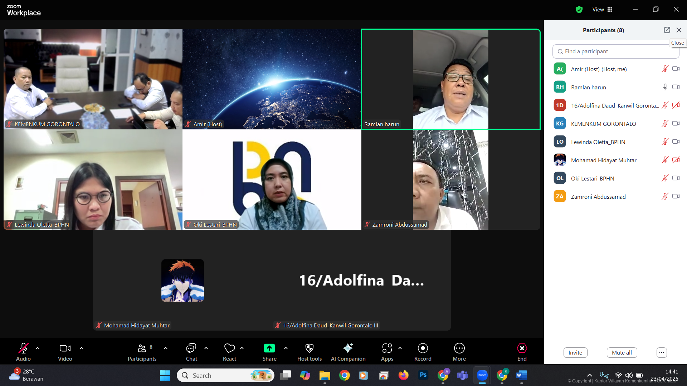Expand video options arrow next to Video
Viewport: 687px width, 386px height.
pos(82,348)
